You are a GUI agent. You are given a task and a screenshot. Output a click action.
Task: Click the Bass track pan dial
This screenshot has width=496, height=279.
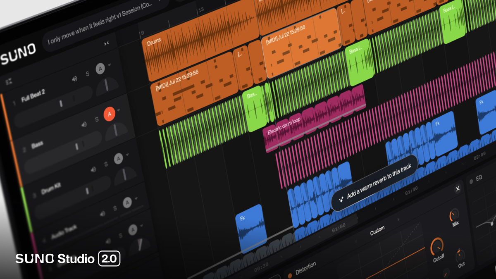pyautogui.click(x=117, y=131)
